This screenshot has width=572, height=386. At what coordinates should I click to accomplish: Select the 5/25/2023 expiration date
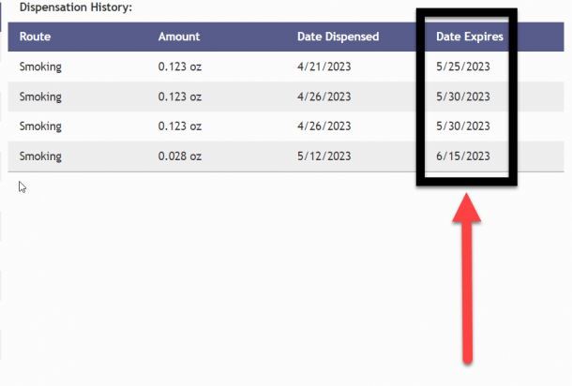click(x=463, y=67)
